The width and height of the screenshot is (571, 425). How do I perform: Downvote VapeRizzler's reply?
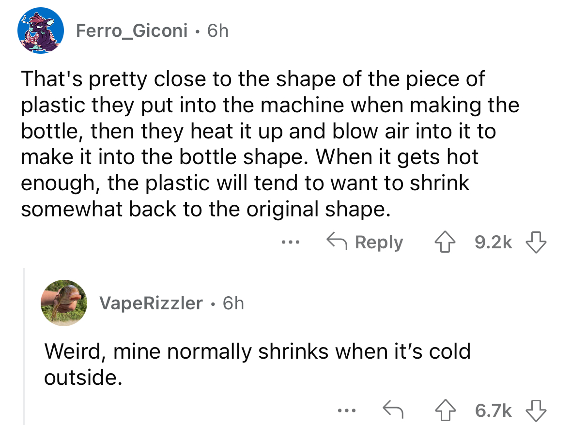click(x=536, y=410)
